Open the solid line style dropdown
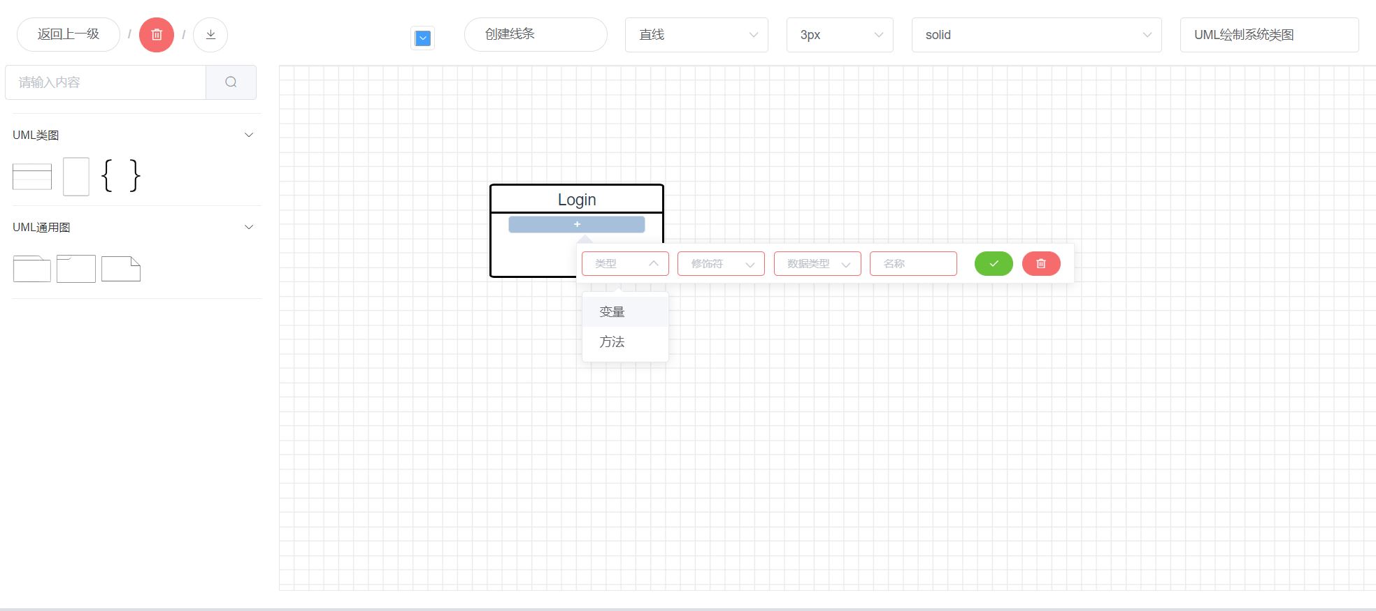 click(1036, 35)
